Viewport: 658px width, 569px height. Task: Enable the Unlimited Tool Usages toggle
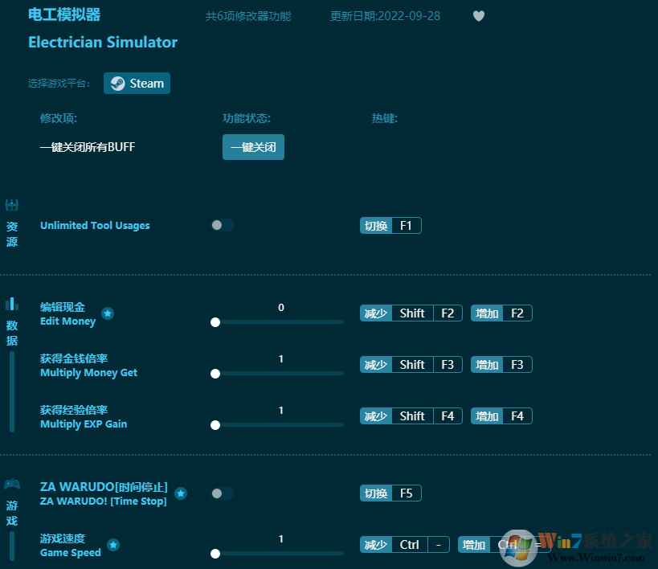click(223, 225)
